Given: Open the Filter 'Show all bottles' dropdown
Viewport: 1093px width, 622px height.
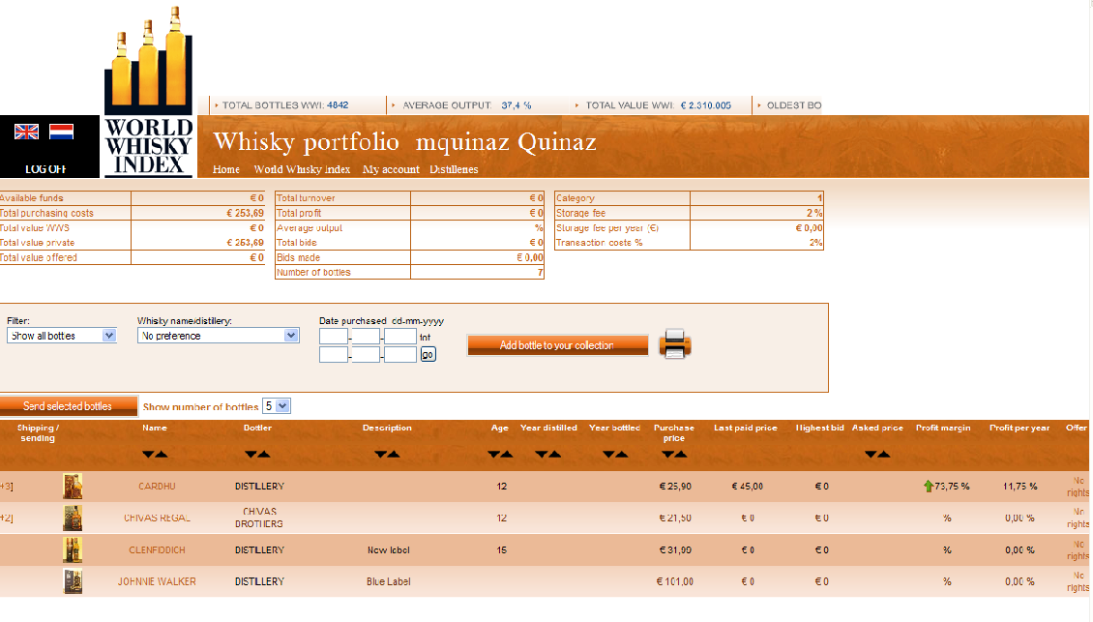Looking at the screenshot, I should tap(61, 336).
